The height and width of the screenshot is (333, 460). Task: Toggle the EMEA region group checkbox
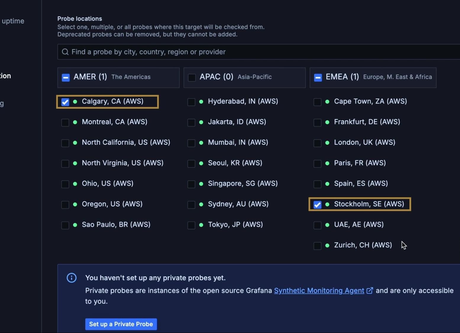[318, 78]
